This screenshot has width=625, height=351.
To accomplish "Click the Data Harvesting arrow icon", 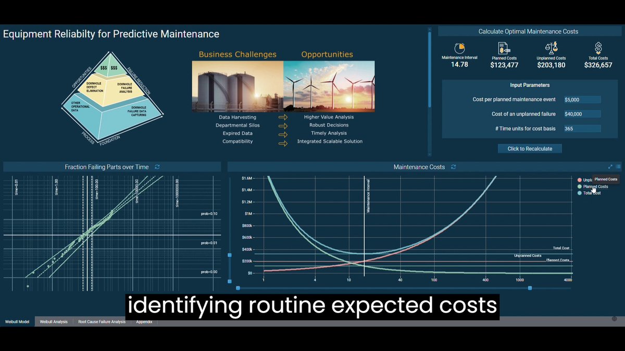I will click(283, 118).
